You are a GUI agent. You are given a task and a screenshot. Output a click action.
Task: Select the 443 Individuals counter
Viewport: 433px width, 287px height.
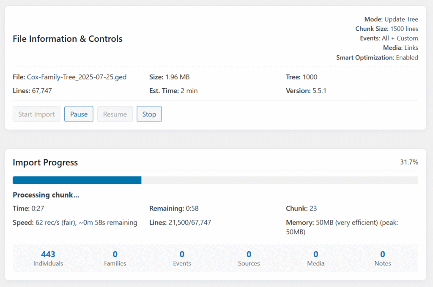coord(48,258)
